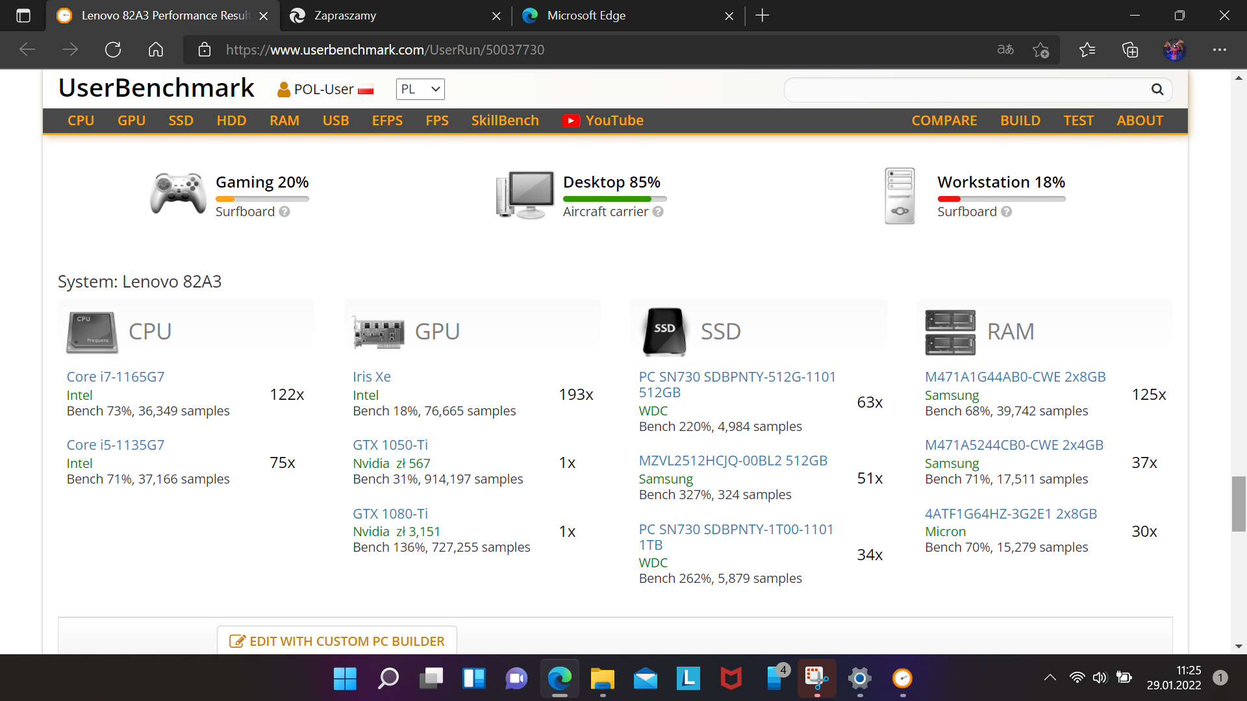Click the RAM modules icon
The height and width of the screenshot is (701, 1247).
click(x=950, y=332)
